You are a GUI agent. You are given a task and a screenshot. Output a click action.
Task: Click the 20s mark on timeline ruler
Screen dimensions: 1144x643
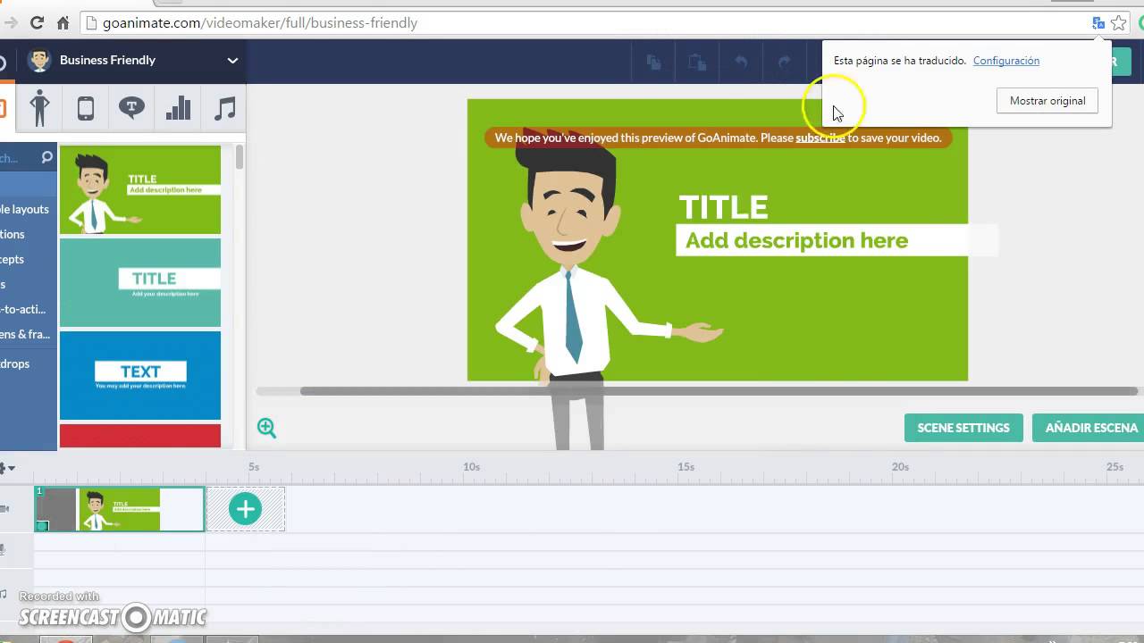click(900, 467)
